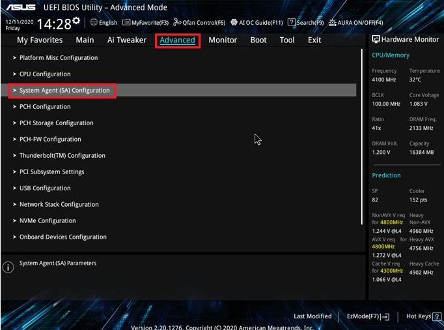Open the My Favorites tab
The width and height of the screenshot is (444, 330).
tap(40, 40)
